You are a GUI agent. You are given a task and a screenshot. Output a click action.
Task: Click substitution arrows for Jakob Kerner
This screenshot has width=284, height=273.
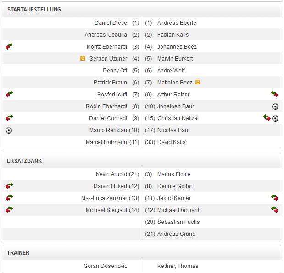pyautogui.click(x=275, y=198)
